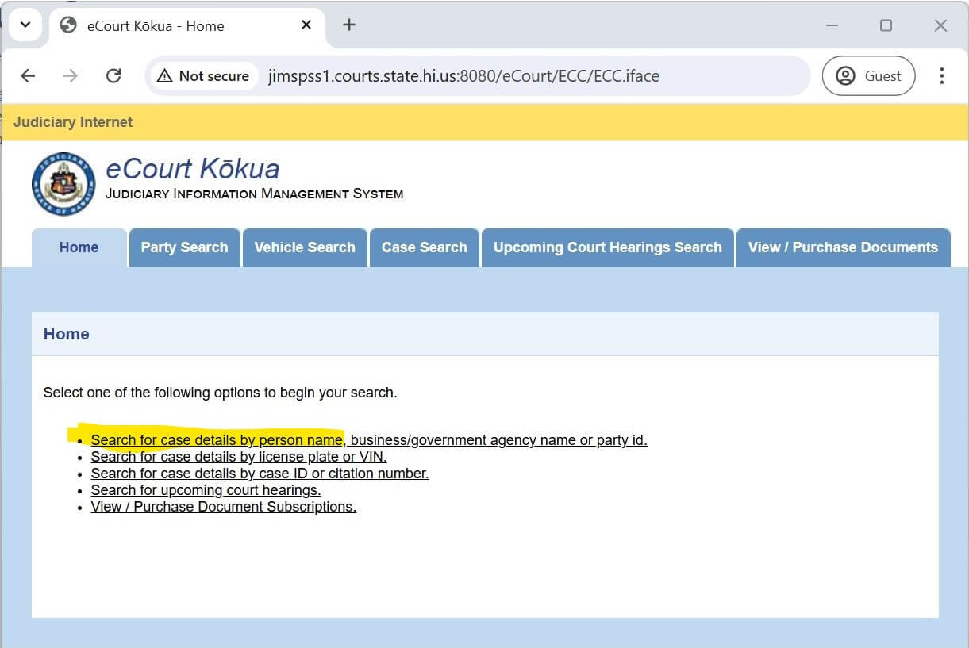Click the Judiciary Internet banner text
The image size is (969, 648).
click(x=73, y=122)
